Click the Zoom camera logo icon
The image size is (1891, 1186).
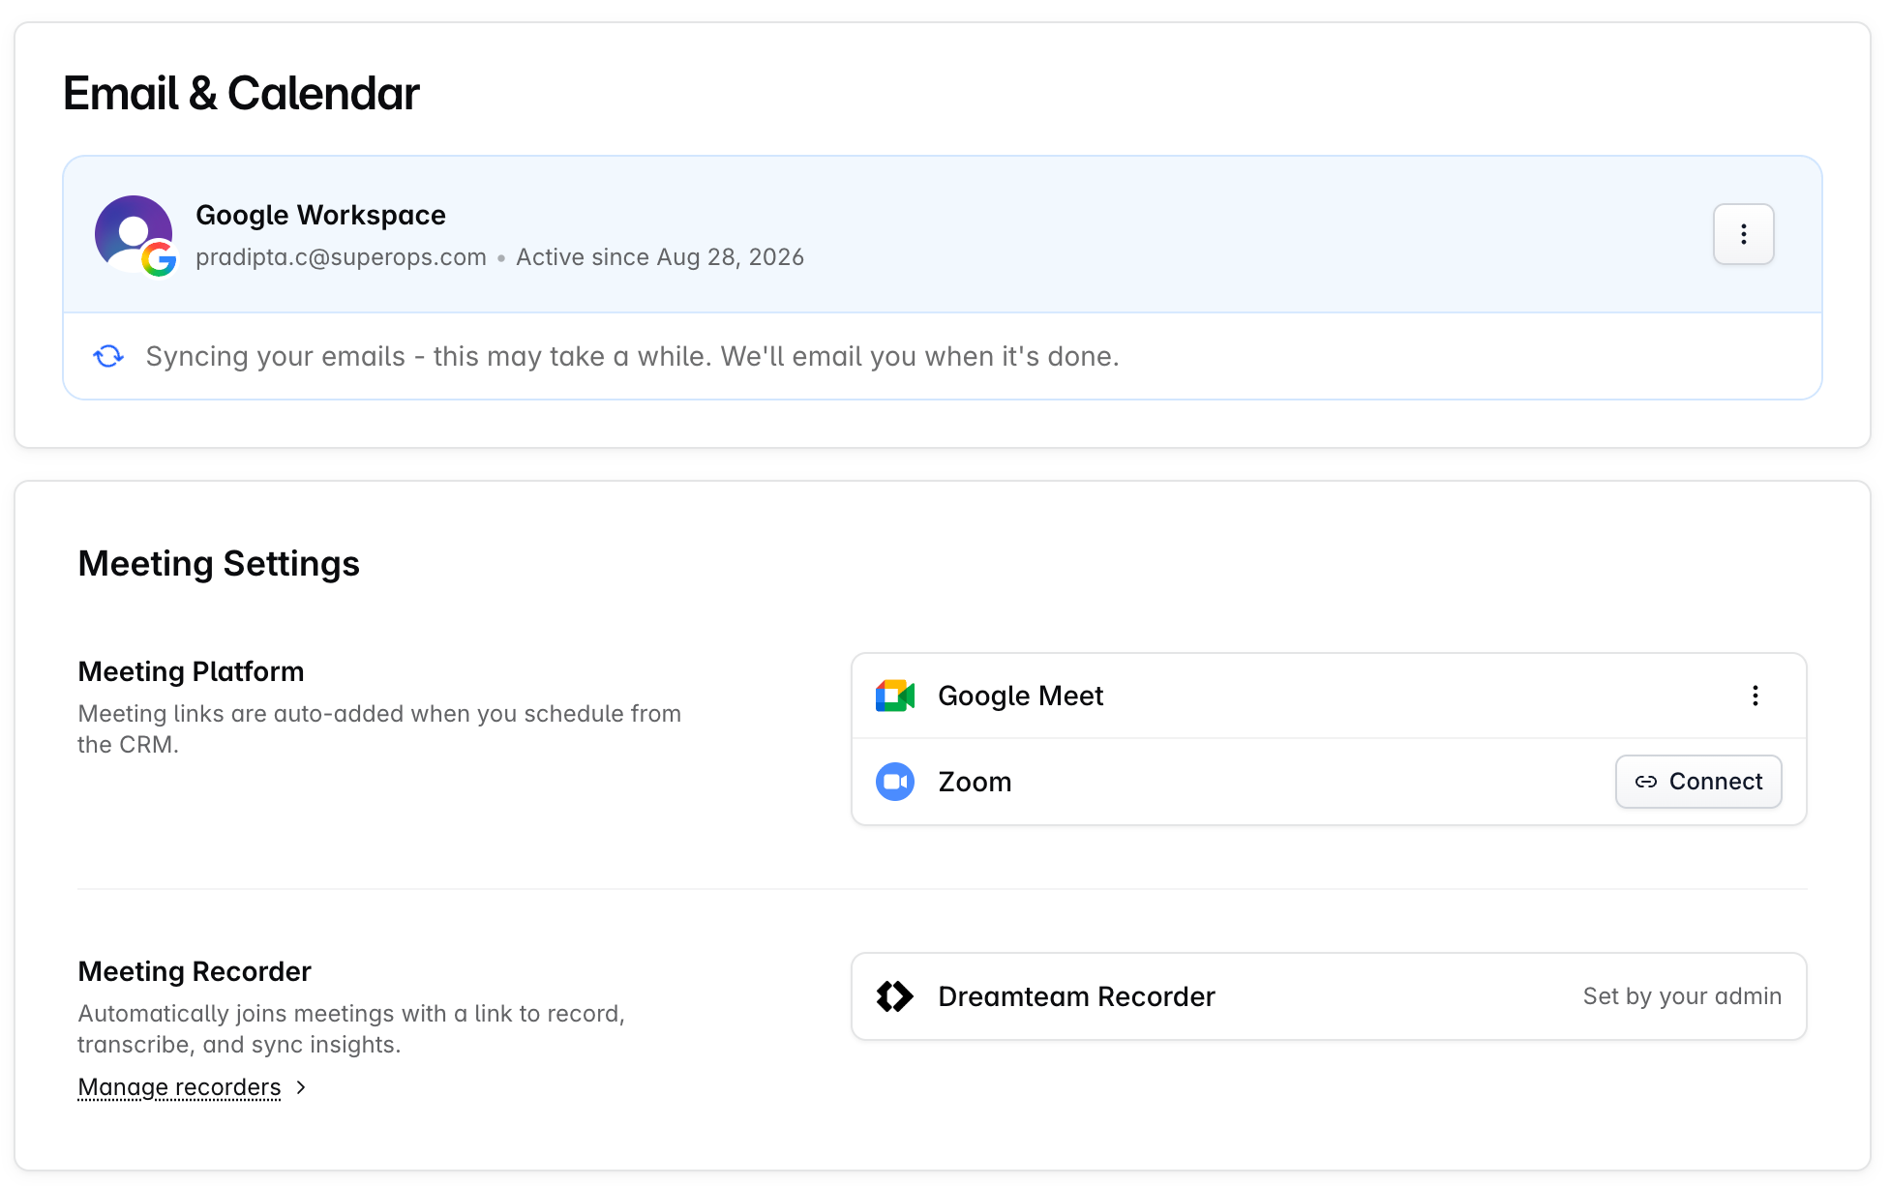click(x=895, y=782)
